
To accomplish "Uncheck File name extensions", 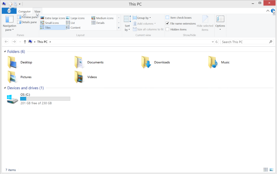I will click(168, 23).
